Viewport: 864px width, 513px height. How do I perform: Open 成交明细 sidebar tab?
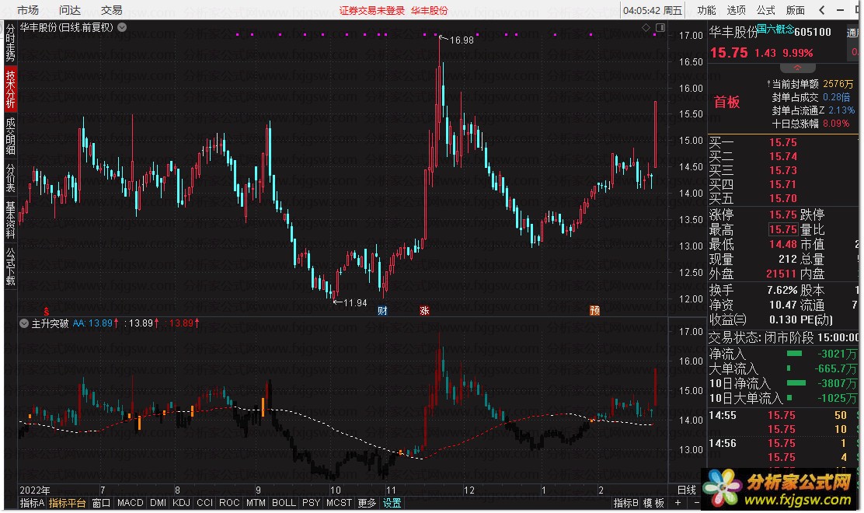(10, 135)
